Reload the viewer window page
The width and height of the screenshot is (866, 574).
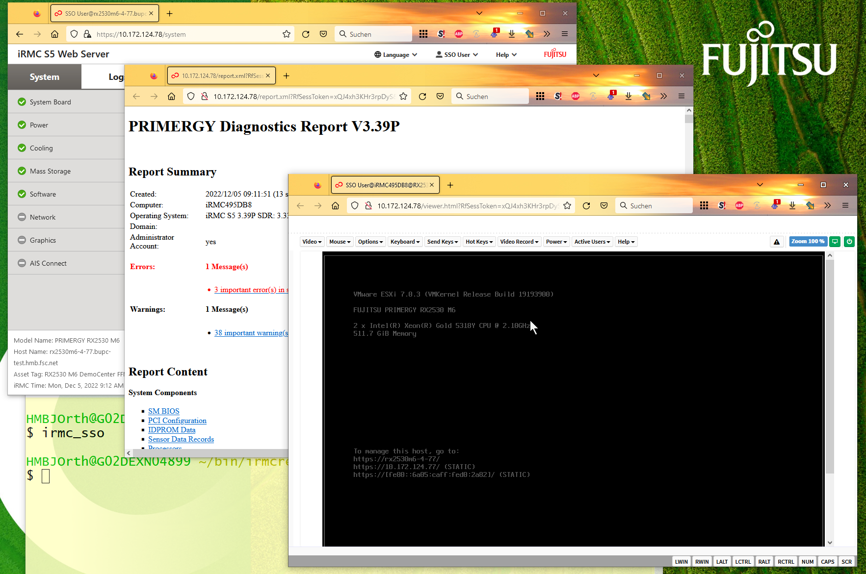coord(586,206)
